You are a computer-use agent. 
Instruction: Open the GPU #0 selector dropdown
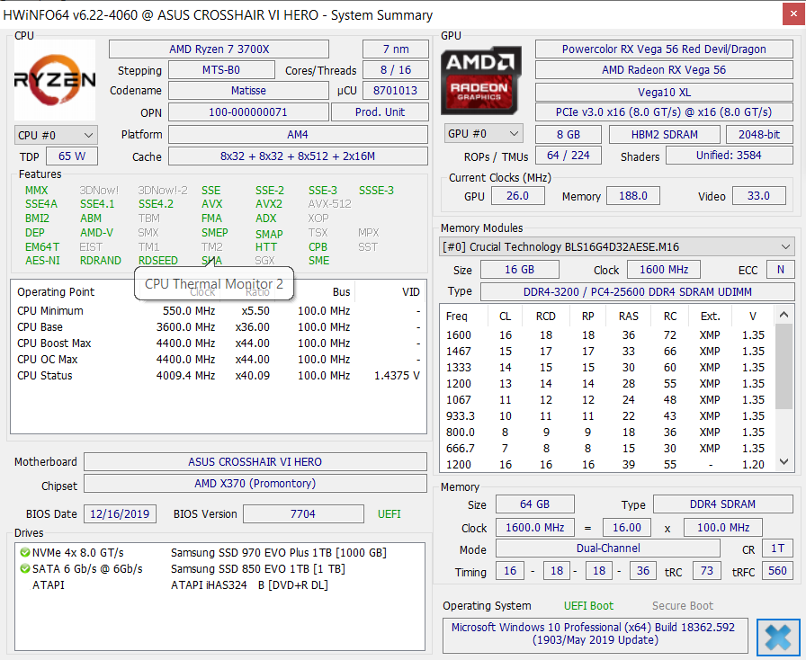483,134
